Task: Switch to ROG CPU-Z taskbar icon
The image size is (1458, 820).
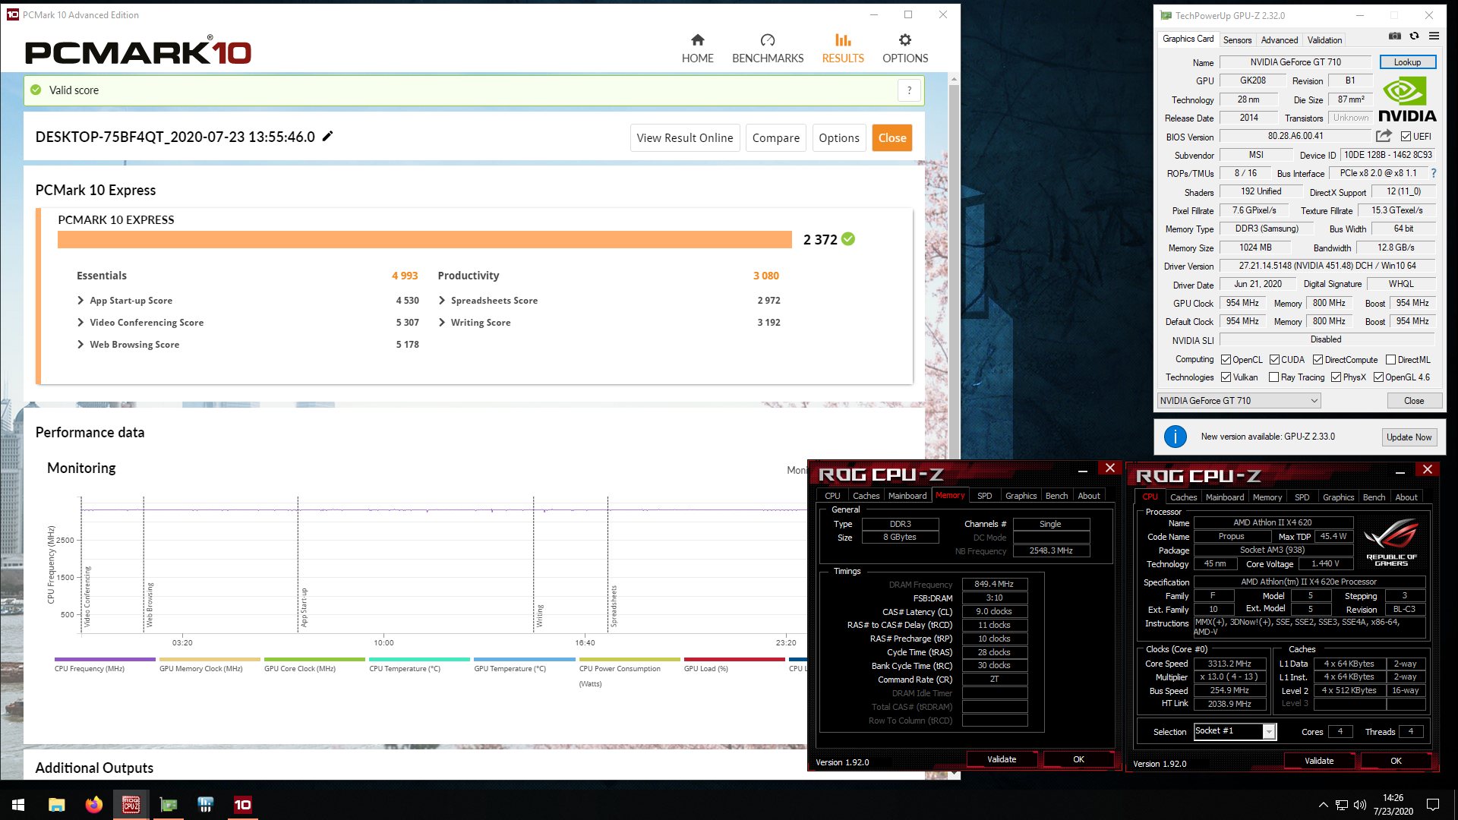Action: (x=131, y=805)
